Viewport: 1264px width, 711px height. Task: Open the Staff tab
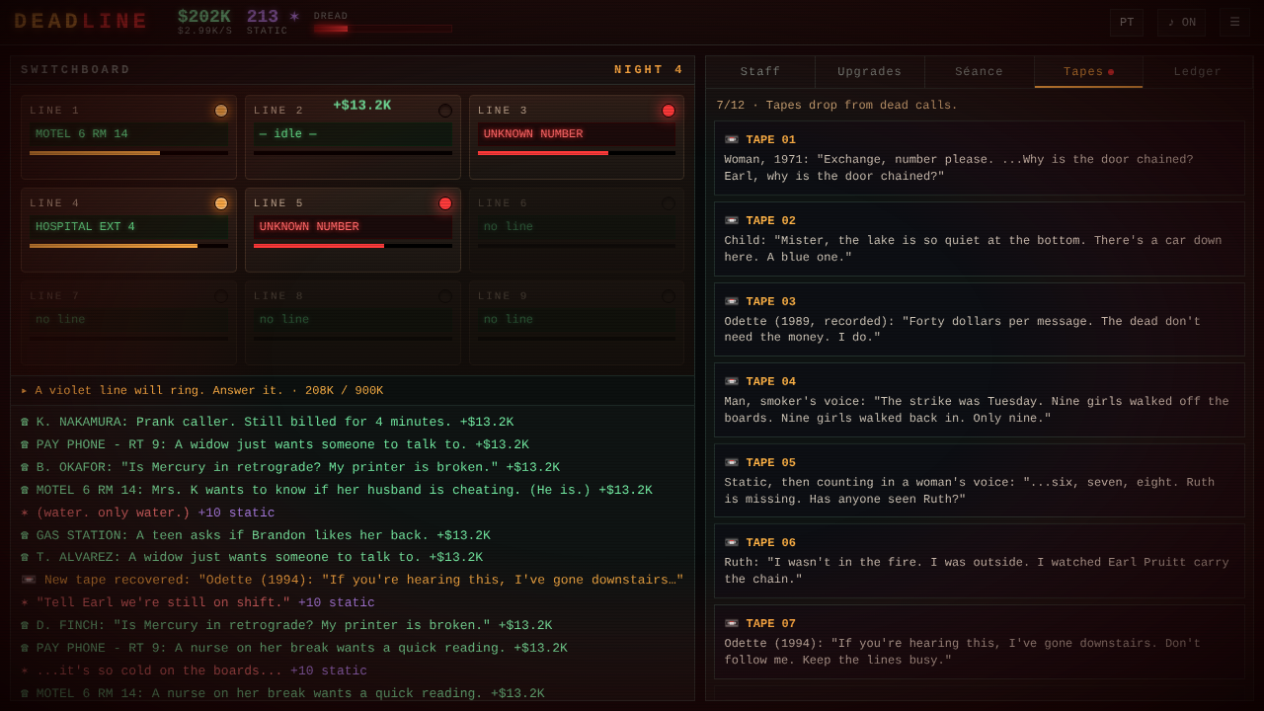click(760, 72)
